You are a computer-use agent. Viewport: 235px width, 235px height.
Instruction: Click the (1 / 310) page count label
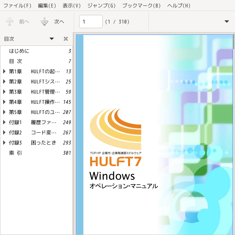pyautogui.click(x=117, y=22)
